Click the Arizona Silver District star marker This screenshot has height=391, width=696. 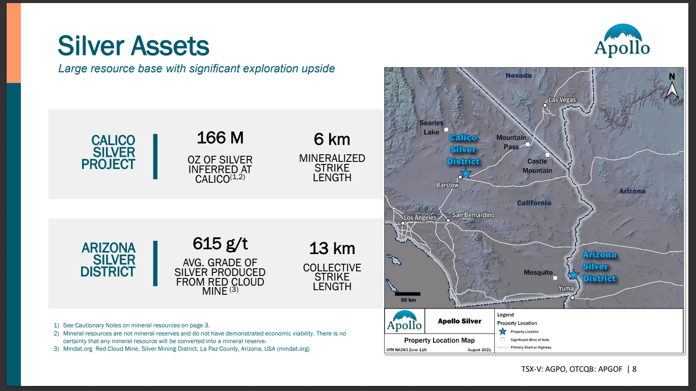point(574,275)
